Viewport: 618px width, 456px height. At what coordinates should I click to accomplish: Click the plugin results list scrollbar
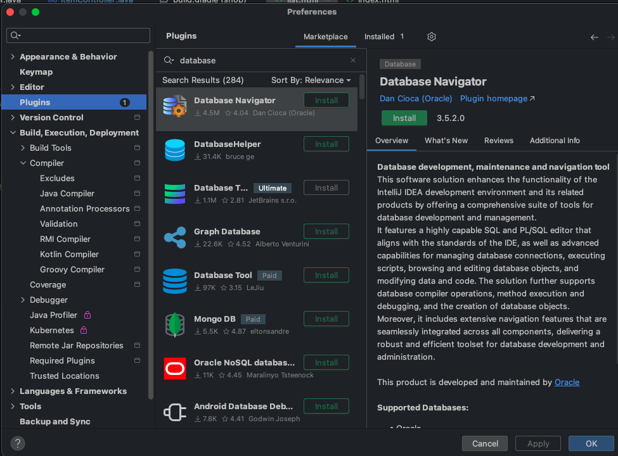click(x=362, y=86)
